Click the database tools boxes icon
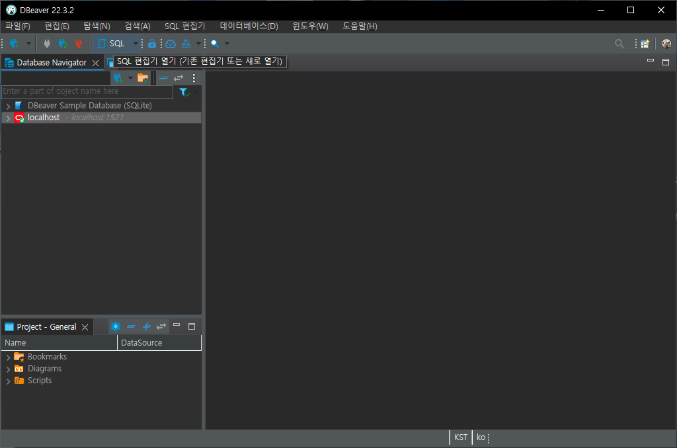Viewport: 677px width, 448px height. coord(186,44)
